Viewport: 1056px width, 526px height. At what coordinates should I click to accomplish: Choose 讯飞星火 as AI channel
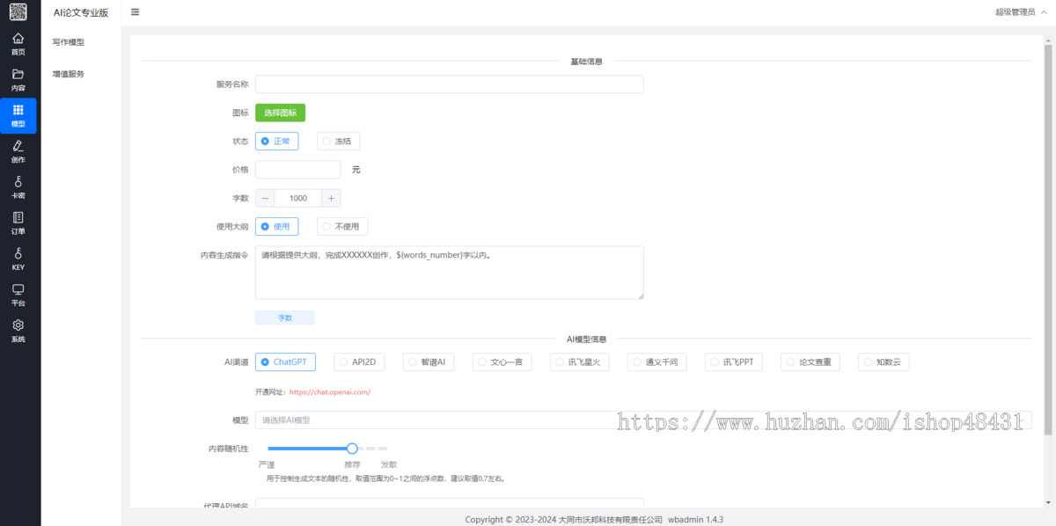[579, 362]
